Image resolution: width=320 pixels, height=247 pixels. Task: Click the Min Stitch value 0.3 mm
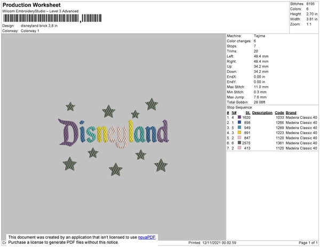click(260, 92)
